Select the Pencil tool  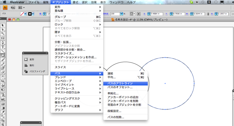click(x=3, y=64)
